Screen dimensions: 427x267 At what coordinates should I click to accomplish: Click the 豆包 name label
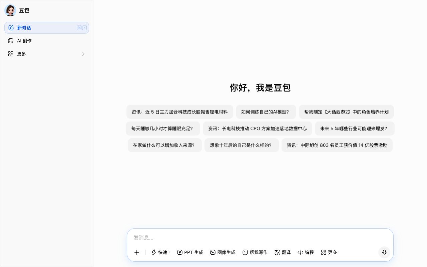pyautogui.click(x=24, y=10)
